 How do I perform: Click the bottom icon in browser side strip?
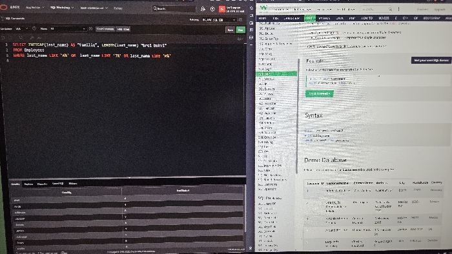click(251, 248)
